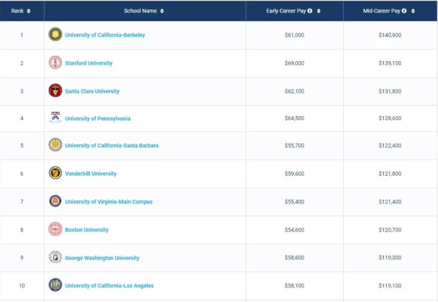438x302 pixels.
Task: Click the Rank column header label
Action: coord(17,11)
